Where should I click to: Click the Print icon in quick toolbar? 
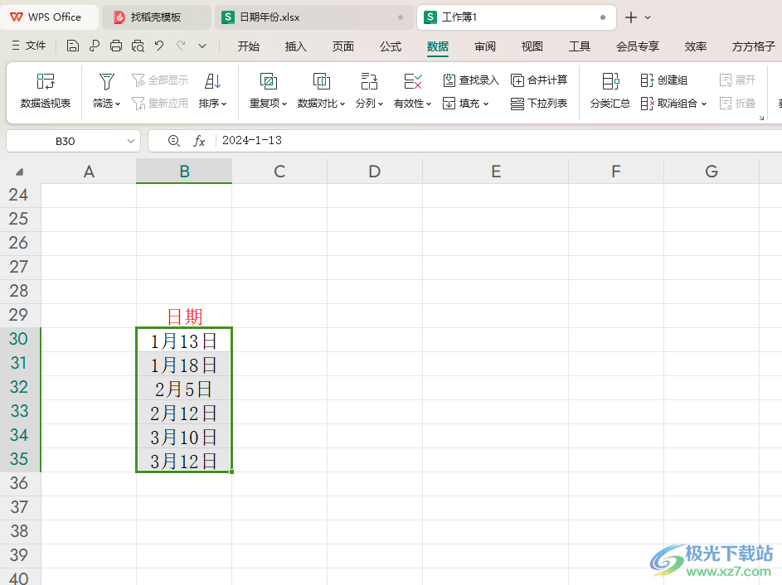[116, 46]
